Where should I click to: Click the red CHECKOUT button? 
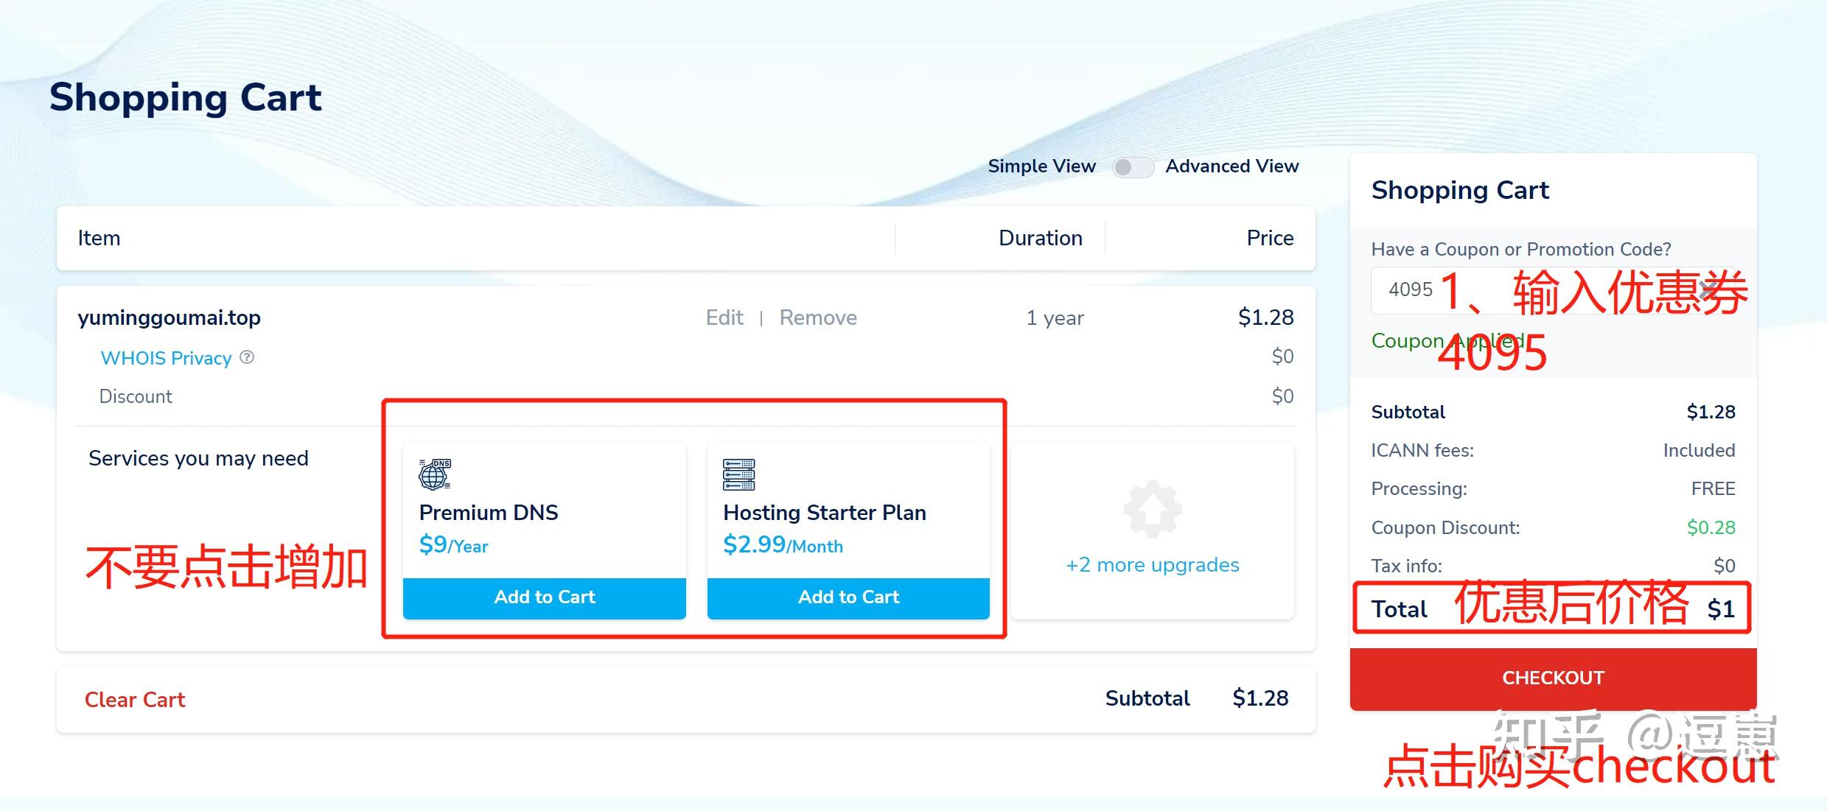tap(1553, 678)
